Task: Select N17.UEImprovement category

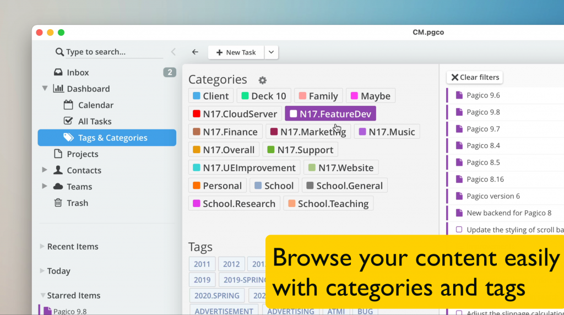Action: 244,168
